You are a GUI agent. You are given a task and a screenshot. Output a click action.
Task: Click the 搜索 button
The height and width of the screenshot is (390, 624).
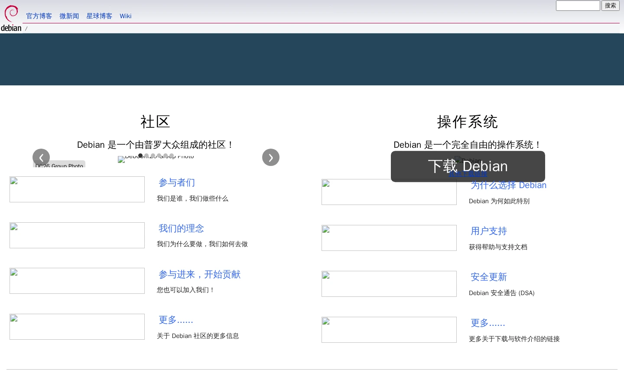[x=611, y=6]
